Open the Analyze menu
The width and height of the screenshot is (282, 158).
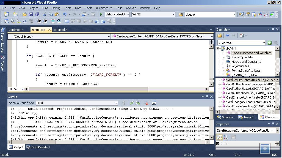[131, 8]
